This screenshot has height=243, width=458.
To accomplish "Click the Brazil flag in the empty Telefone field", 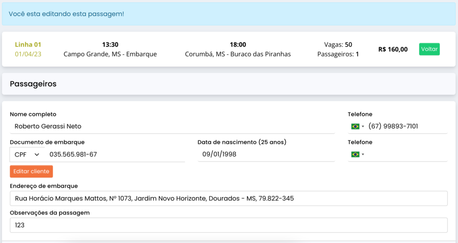I will 355,154.
